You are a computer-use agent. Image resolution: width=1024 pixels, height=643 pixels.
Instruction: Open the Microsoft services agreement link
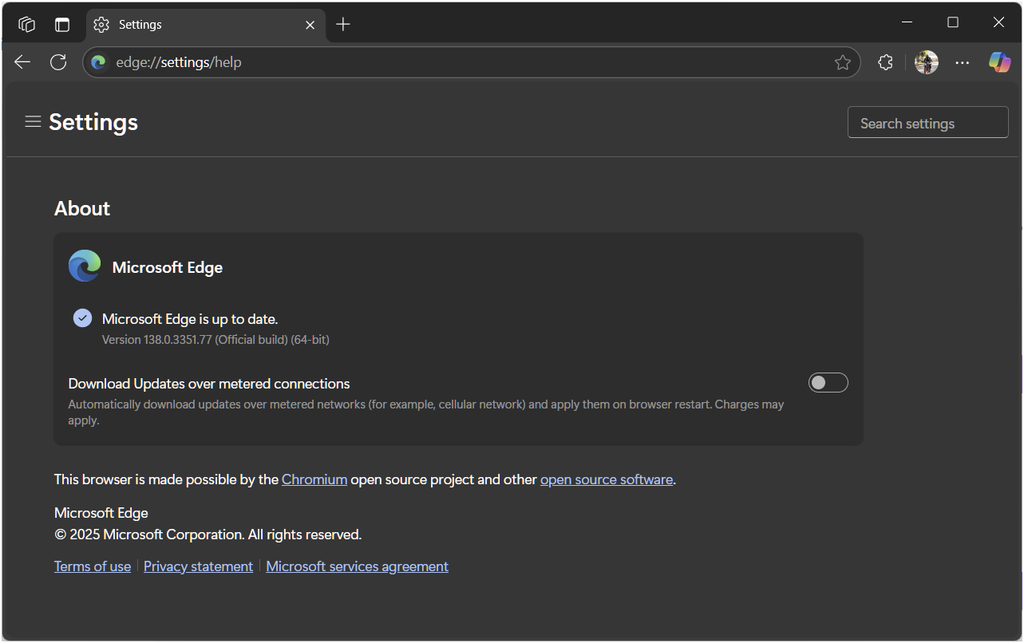(x=358, y=566)
